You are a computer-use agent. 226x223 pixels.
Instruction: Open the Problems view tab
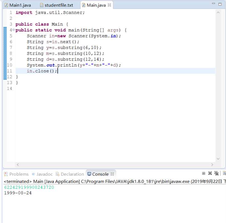16,174
